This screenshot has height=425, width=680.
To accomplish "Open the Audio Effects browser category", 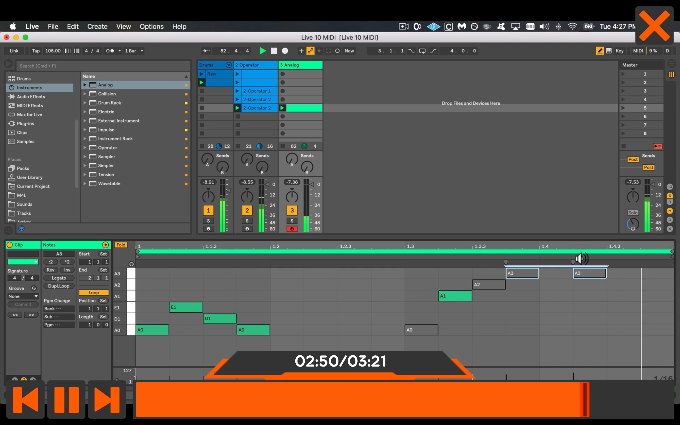I will [x=31, y=96].
